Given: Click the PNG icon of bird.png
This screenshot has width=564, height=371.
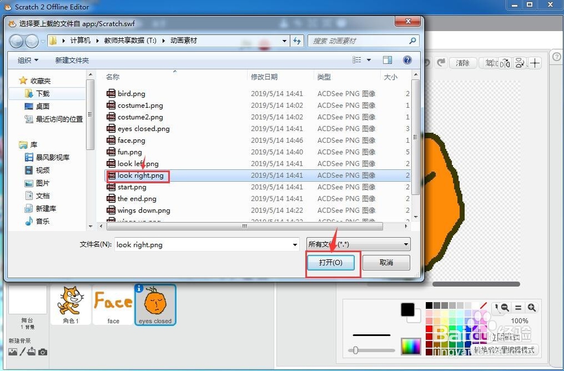Looking at the screenshot, I should [111, 93].
